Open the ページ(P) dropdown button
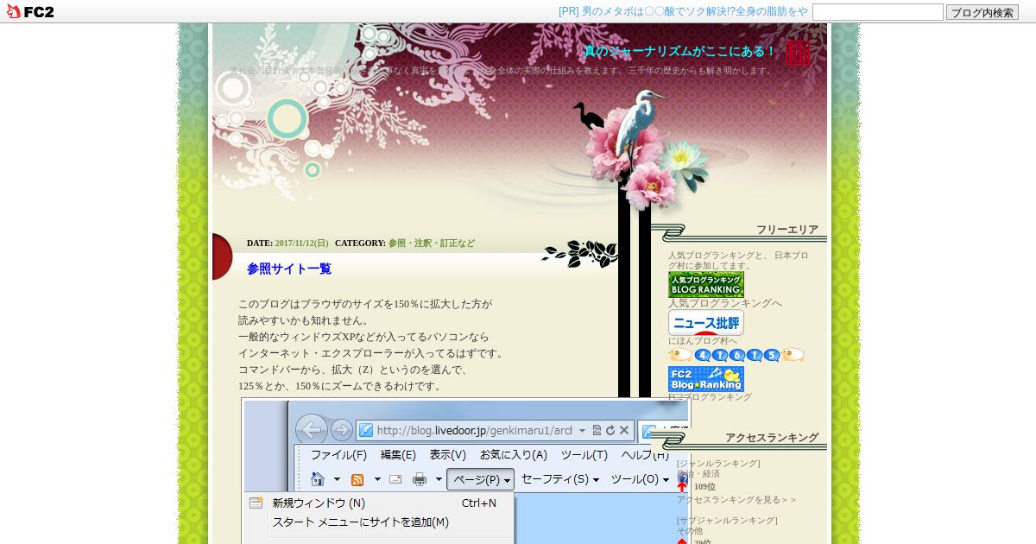Image resolution: width=1036 pixels, height=544 pixels. pos(480,479)
